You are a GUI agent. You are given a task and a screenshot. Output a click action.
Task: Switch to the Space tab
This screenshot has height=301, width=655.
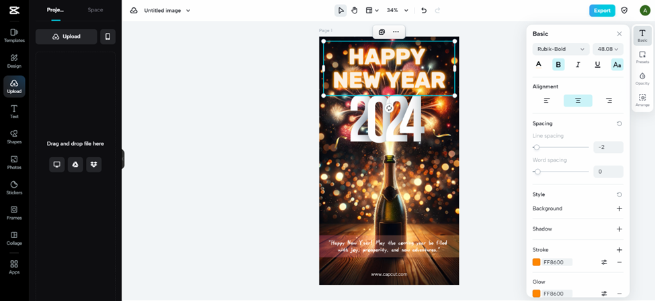[95, 10]
